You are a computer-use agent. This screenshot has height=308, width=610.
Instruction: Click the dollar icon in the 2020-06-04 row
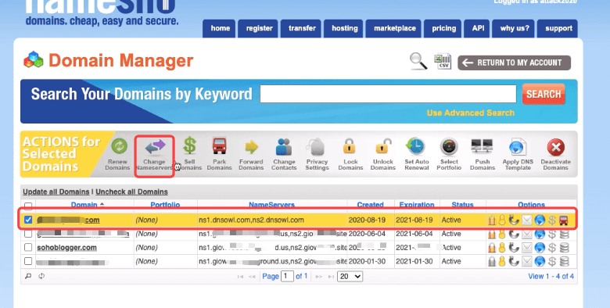click(551, 234)
